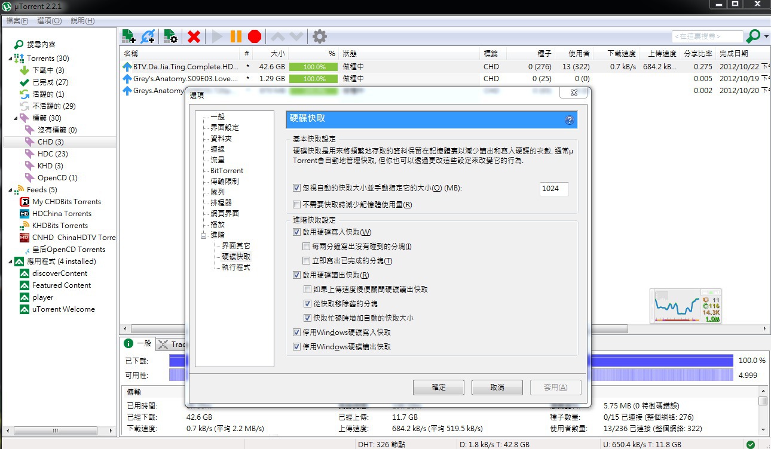The image size is (771, 449).
Task: Click the 確定 button
Action: (x=438, y=388)
